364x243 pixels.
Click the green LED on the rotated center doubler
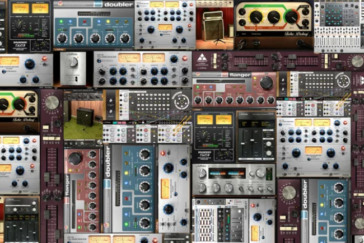[127, 224]
